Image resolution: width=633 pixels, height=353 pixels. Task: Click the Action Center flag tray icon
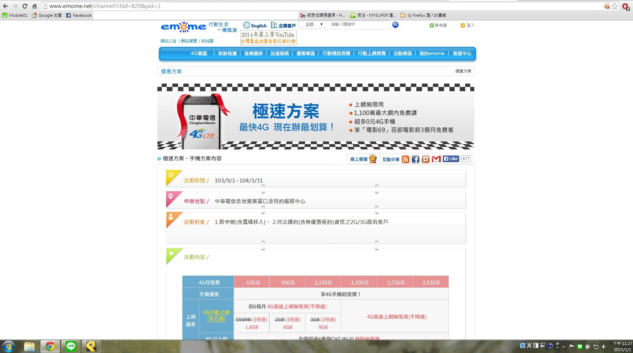pyautogui.click(x=572, y=347)
